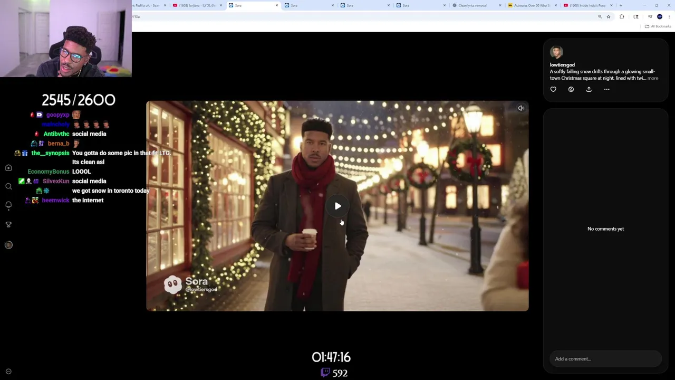The width and height of the screenshot is (675, 380).
Task: Toggle the video sound speaker icon
Action: [521, 108]
